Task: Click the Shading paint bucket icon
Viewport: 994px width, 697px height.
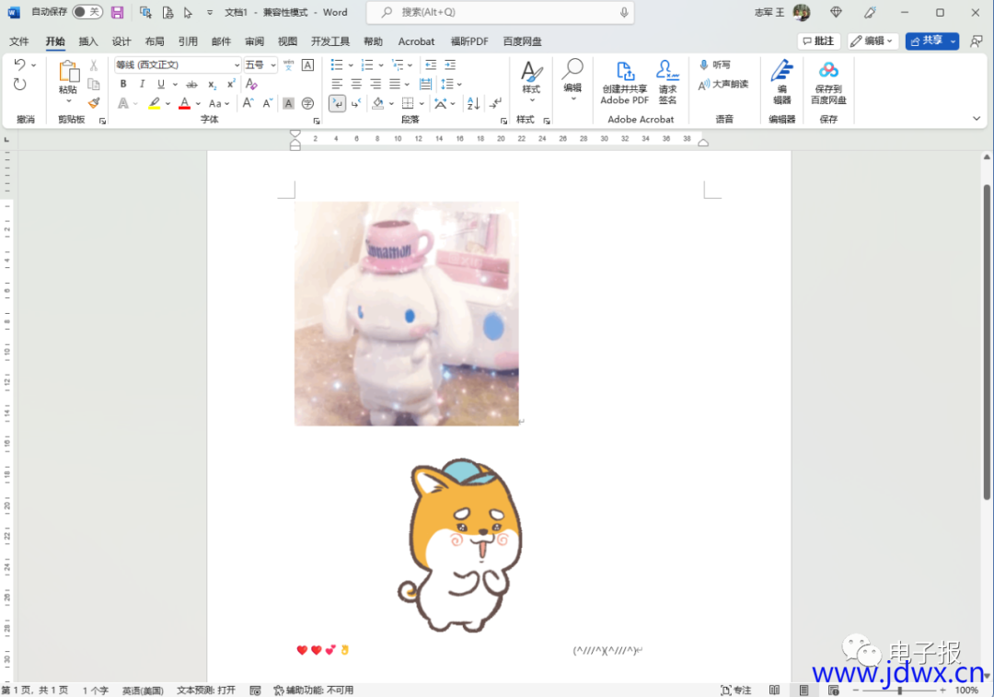Action: pyautogui.click(x=378, y=103)
